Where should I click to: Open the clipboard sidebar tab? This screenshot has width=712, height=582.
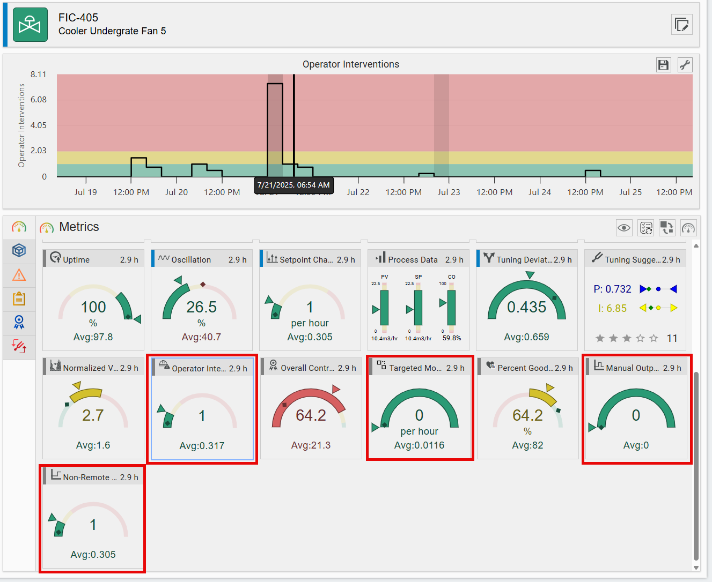tap(19, 299)
